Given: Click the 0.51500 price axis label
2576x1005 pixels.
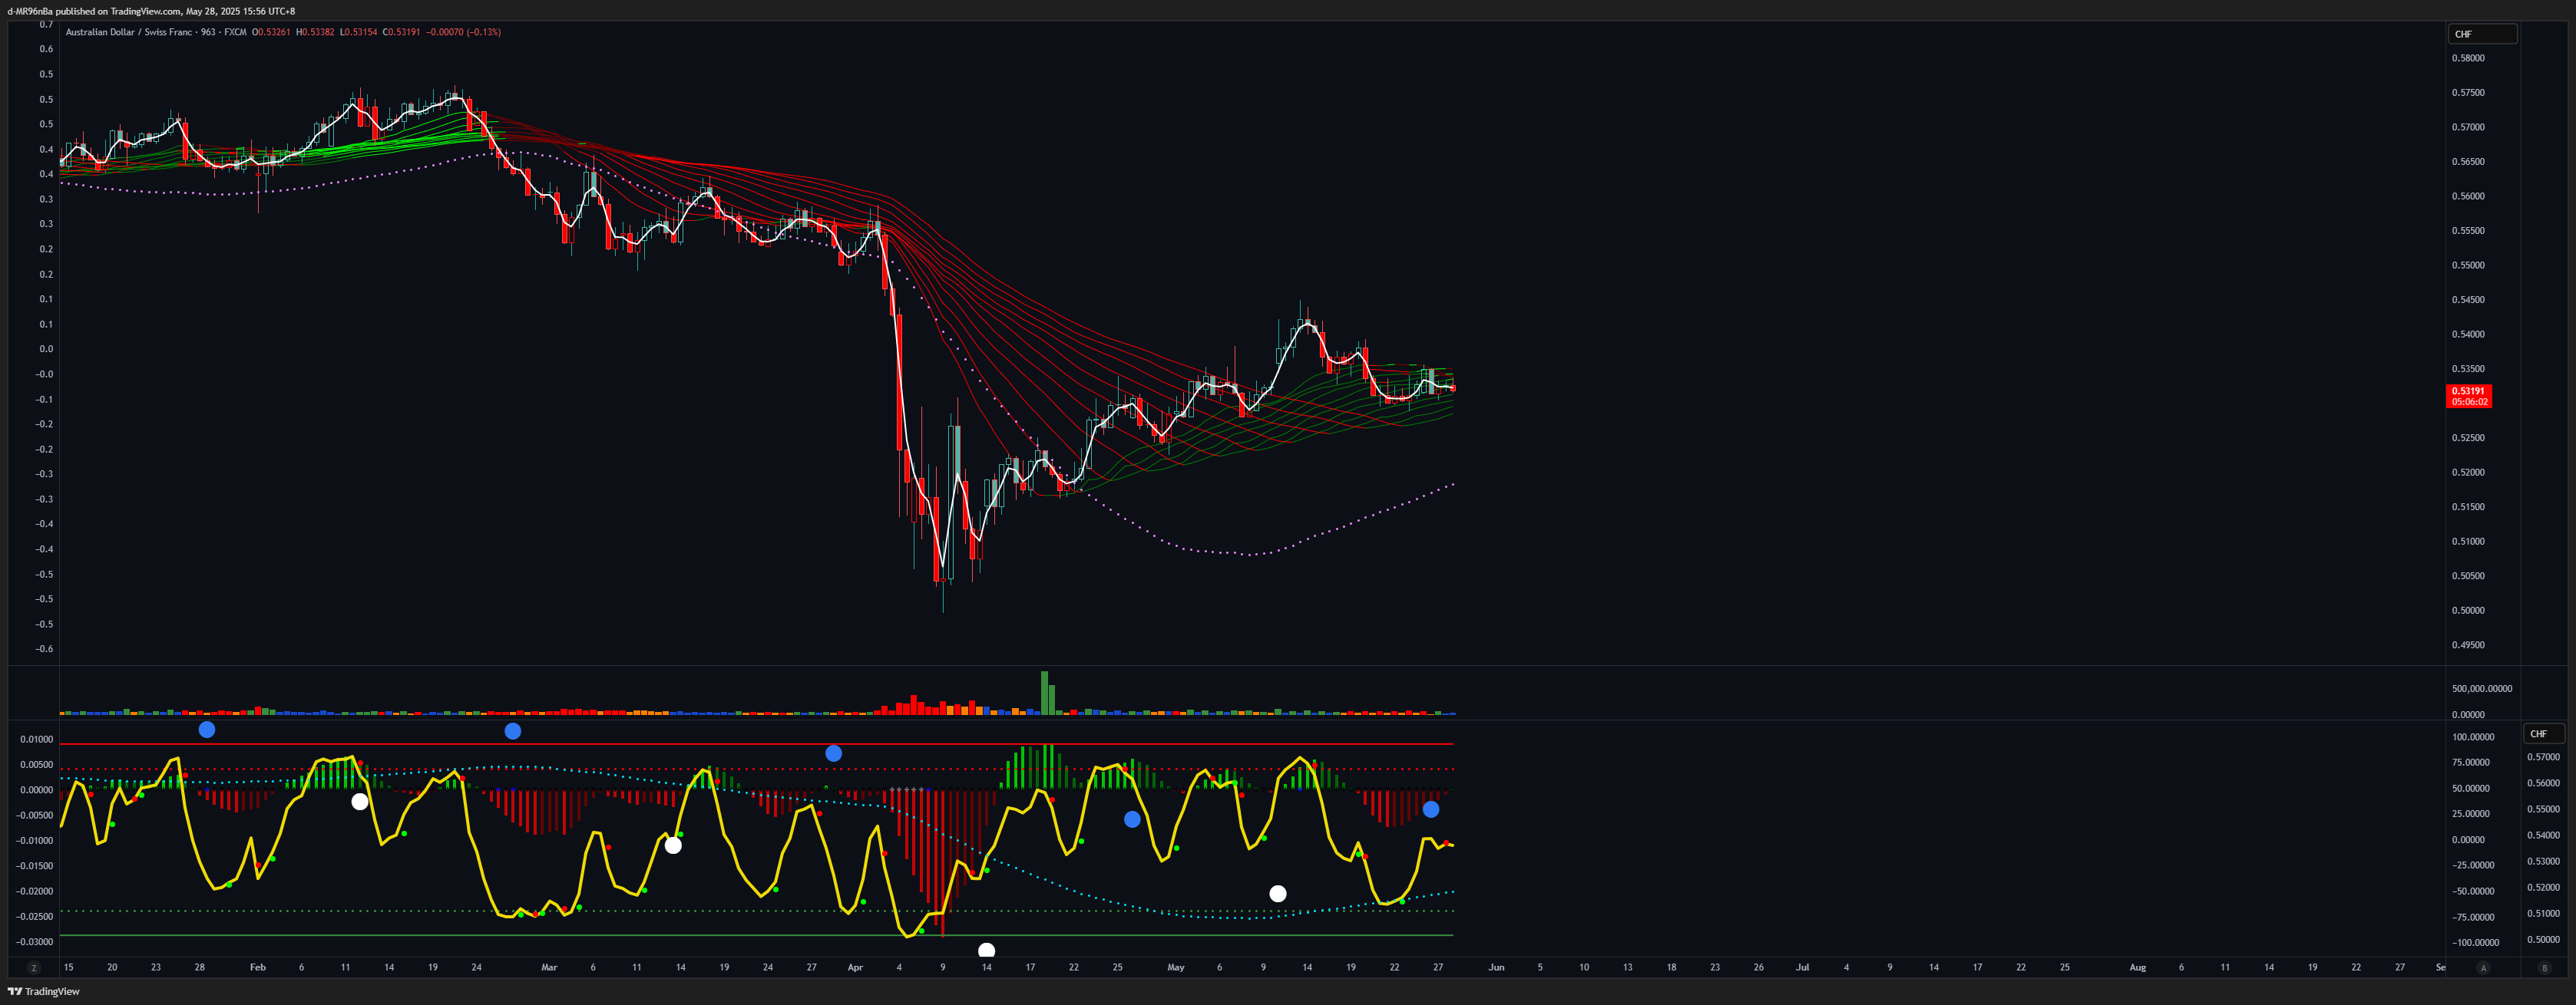Looking at the screenshot, I should point(2468,506).
